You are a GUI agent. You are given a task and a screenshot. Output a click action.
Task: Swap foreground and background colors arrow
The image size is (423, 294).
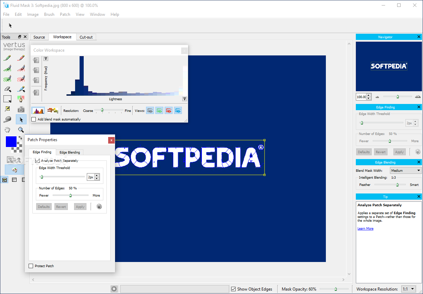point(20,138)
